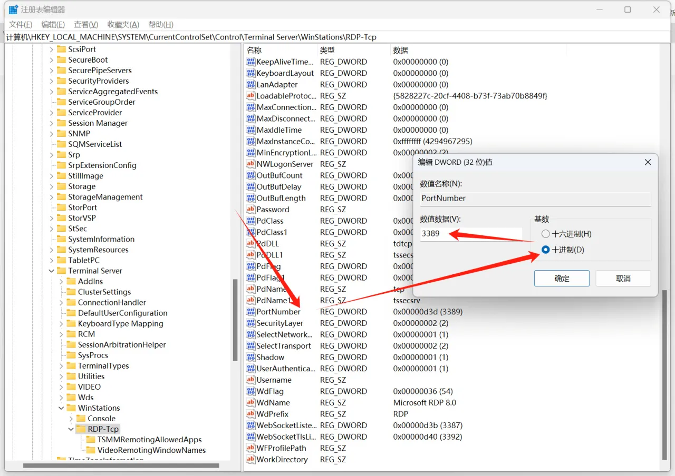The width and height of the screenshot is (675, 476).
Task: Click the WorkDirectory string icon
Action: [x=250, y=460]
